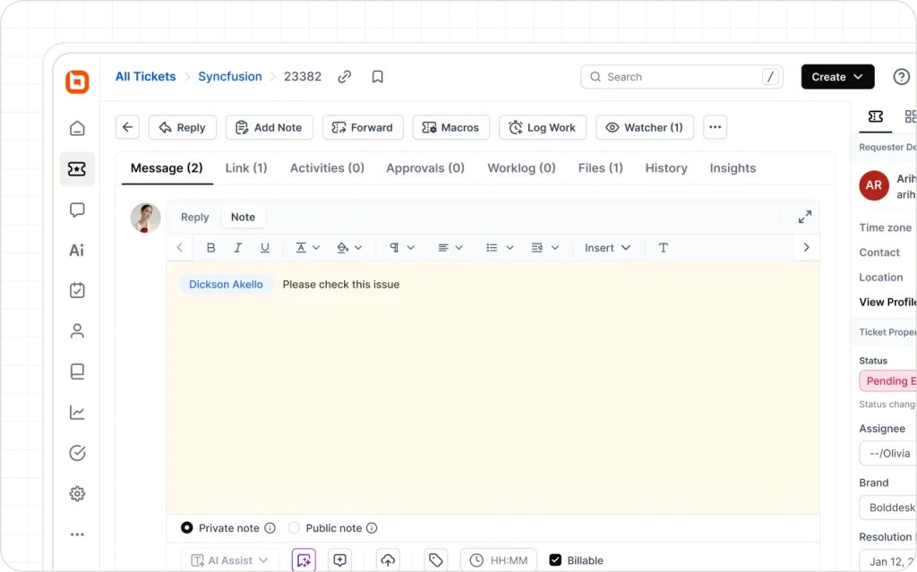
Task: Switch to the Worklog (0) tab
Action: [x=521, y=168]
